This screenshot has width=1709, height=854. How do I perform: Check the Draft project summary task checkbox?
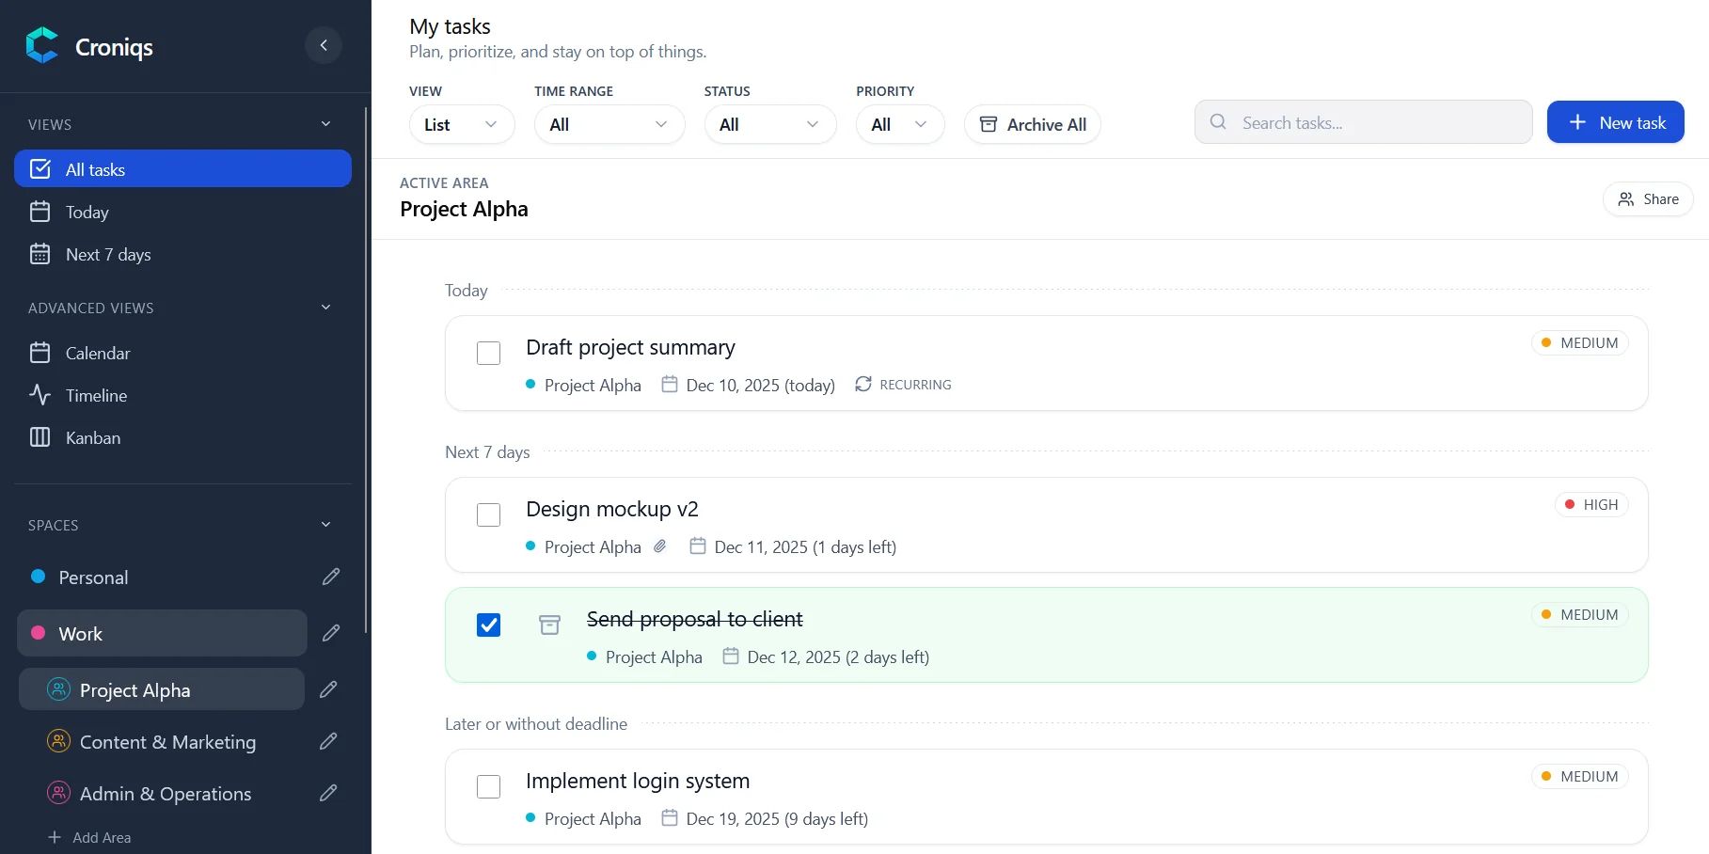488,353
